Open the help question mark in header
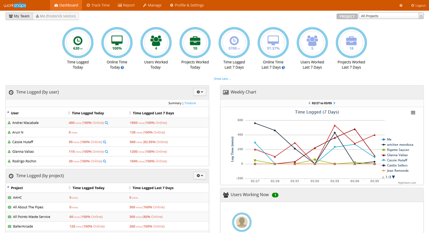Screen dimensions: 429x233 (x=401, y=5)
